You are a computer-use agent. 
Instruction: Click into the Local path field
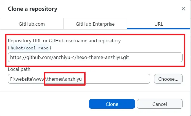(79, 79)
